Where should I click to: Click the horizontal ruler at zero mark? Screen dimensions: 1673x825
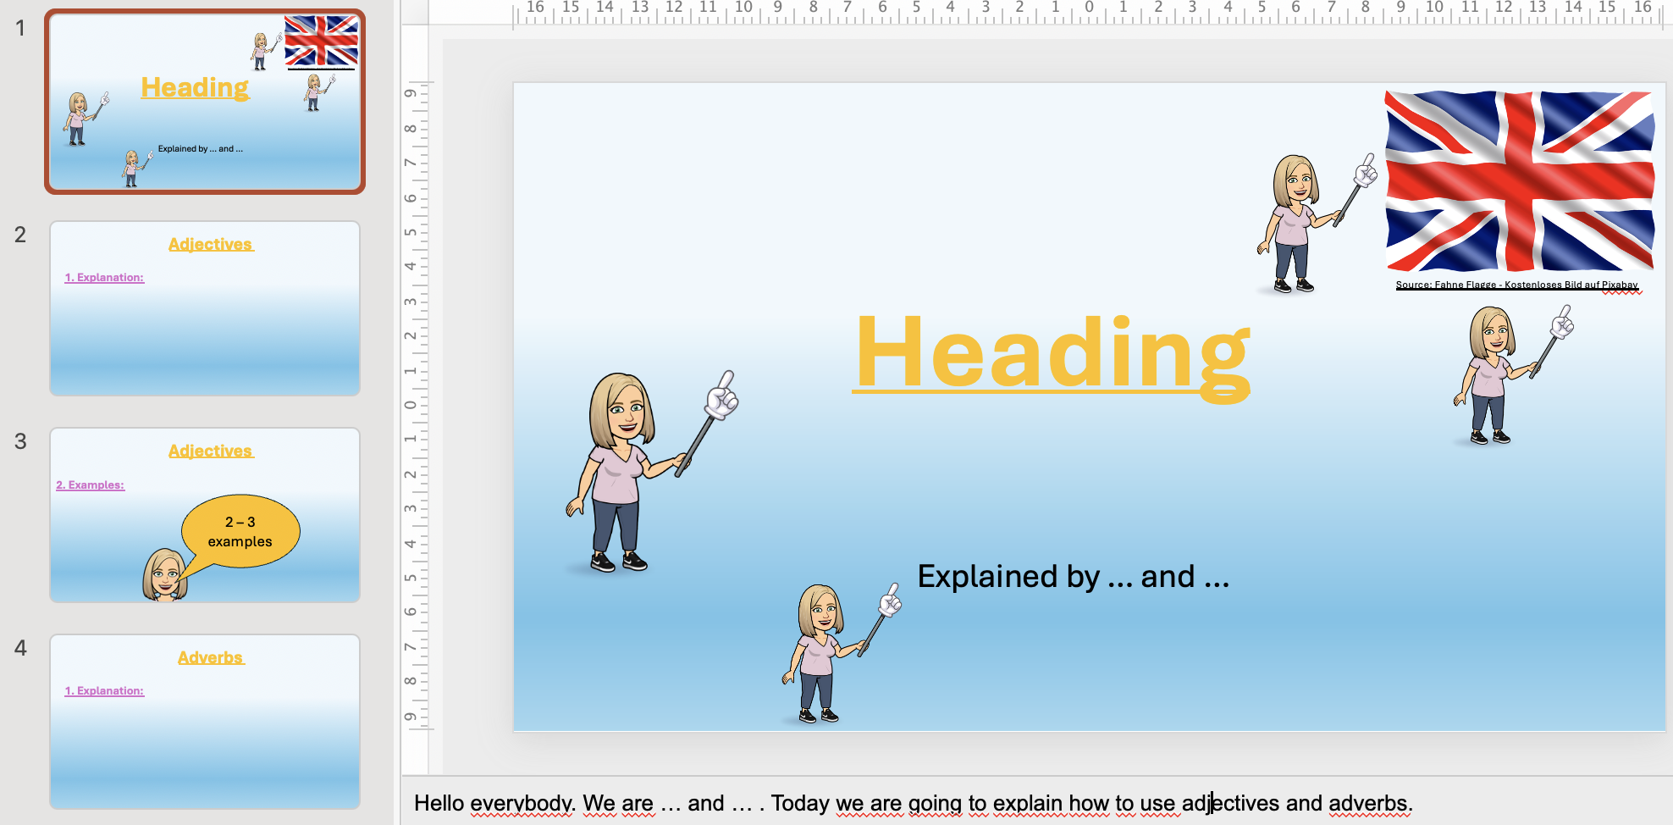(x=1089, y=8)
